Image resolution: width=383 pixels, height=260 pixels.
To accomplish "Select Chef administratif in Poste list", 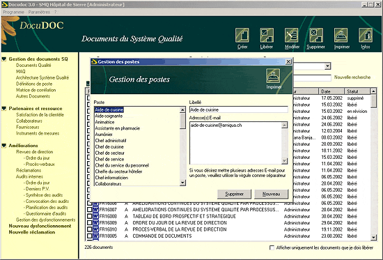I will [x=111, y=141].
